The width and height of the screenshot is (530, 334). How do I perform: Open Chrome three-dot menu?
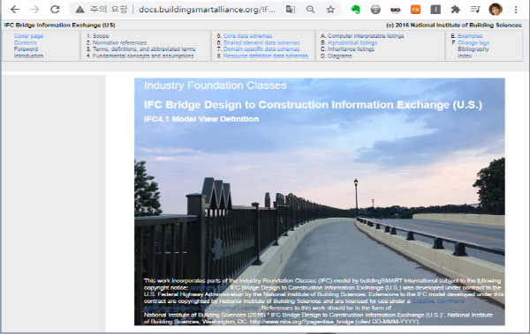point(516,10)
